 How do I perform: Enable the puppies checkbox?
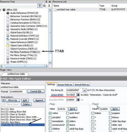point(110,113)
